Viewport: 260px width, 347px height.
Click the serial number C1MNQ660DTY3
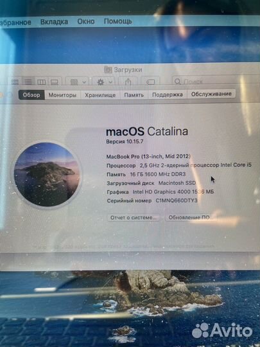(177, 200)
